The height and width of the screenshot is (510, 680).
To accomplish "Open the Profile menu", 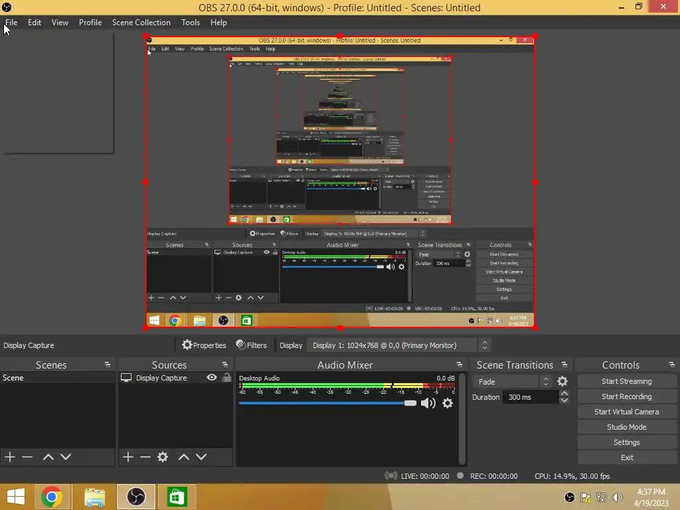I will coord(90,23).
